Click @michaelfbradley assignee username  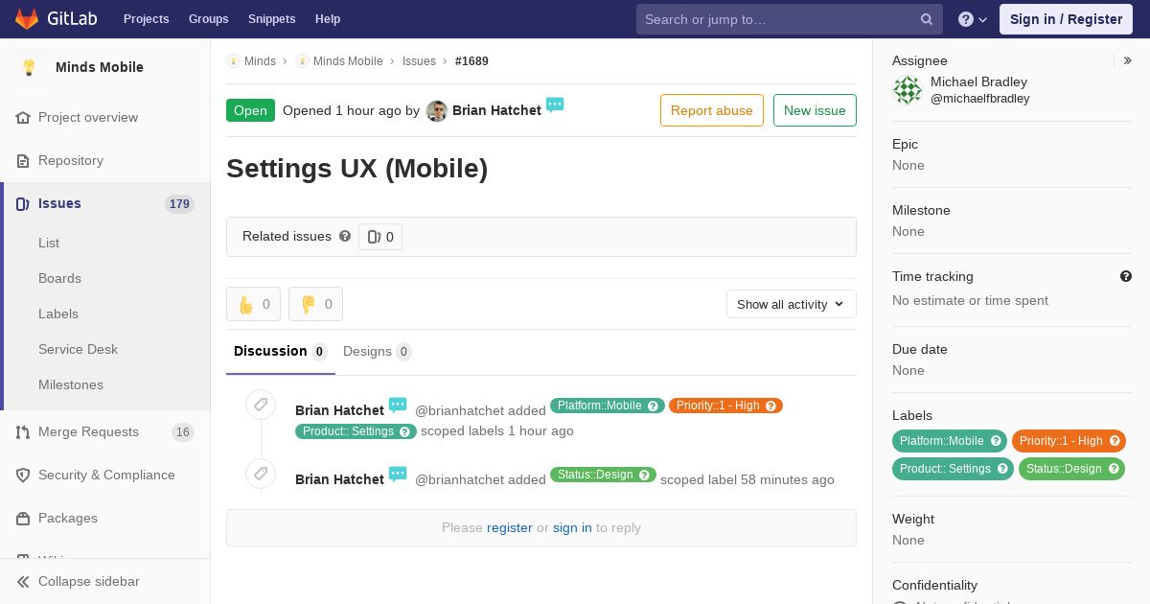point(980,99)
